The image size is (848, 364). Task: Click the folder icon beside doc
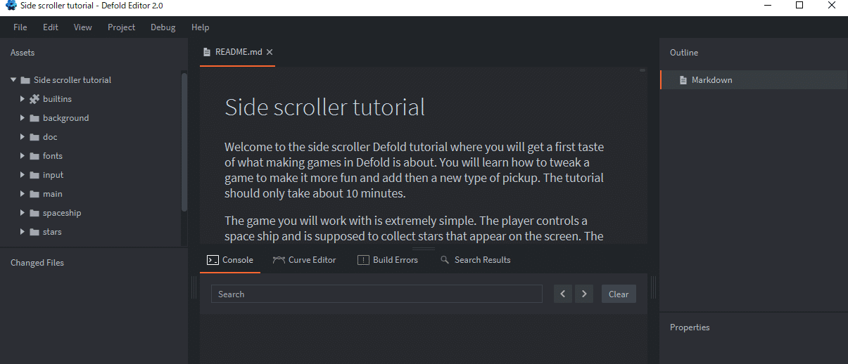(34, 137)
